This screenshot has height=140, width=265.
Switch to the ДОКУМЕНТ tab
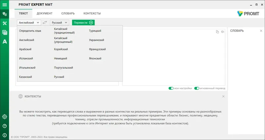coord(44,13)
